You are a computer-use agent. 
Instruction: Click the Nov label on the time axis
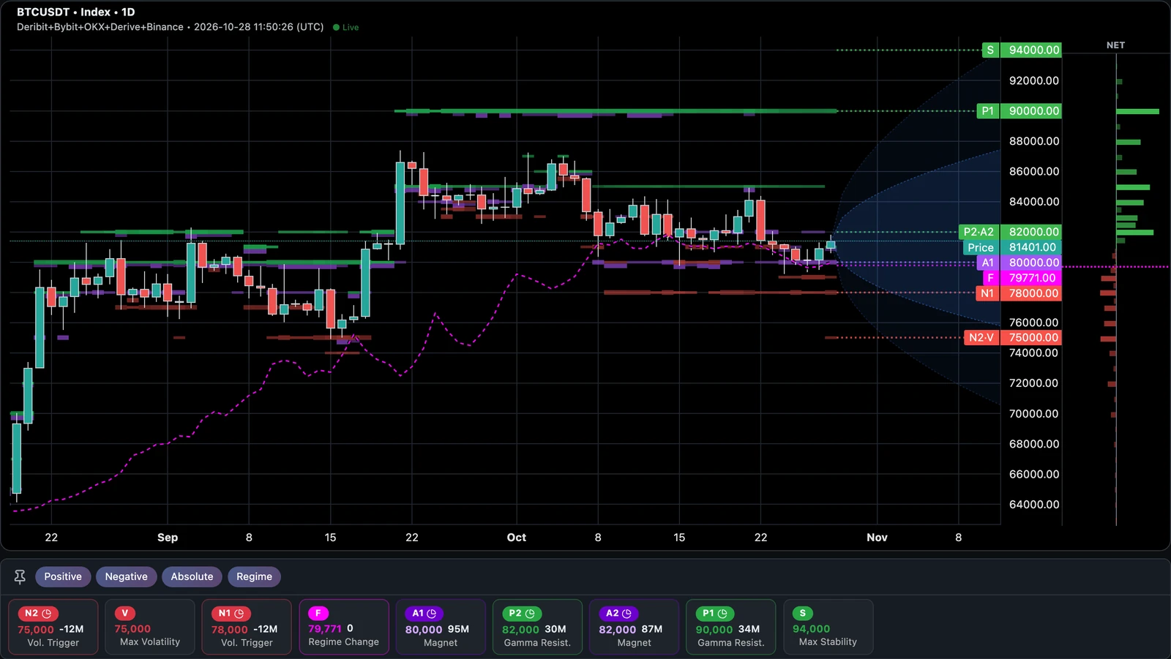877,538
